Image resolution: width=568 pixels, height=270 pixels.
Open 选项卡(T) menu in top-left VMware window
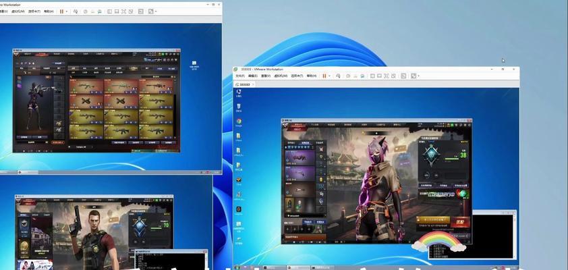tap(34, 11)
